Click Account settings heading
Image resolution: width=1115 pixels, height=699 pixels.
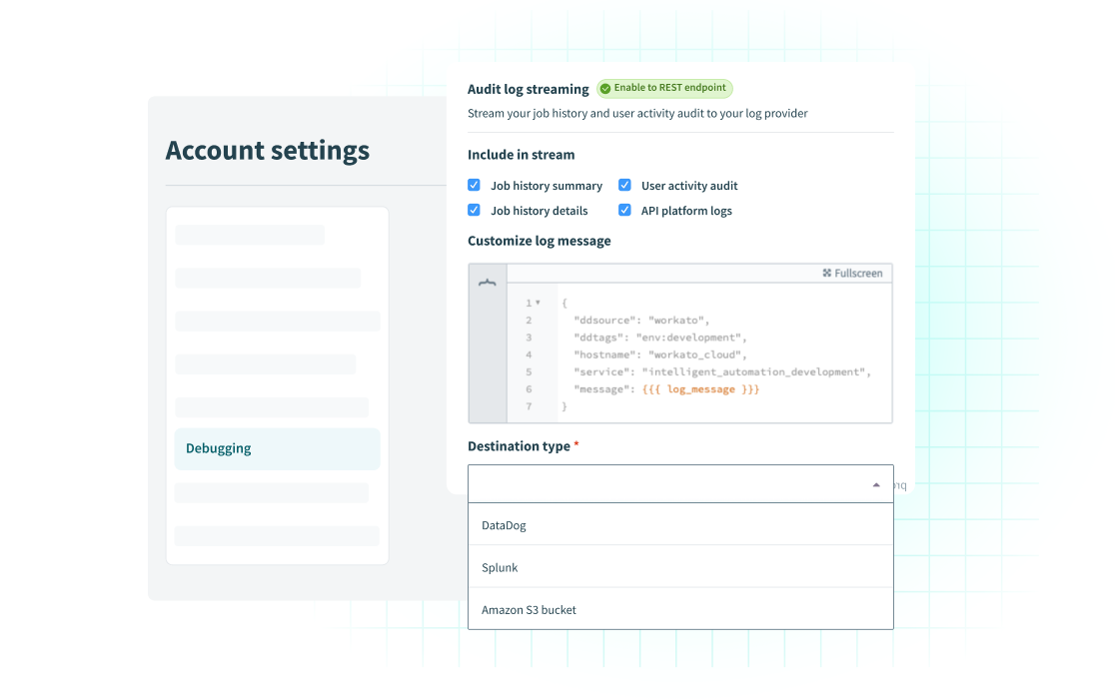[x=268, y=151]
